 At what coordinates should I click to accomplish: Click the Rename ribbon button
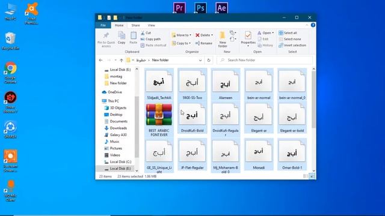point(204,43)
